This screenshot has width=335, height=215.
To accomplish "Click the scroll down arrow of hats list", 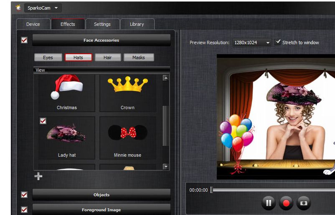I will point(166,166).
